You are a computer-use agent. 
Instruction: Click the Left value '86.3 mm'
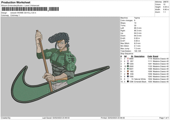tap(138, 28)
